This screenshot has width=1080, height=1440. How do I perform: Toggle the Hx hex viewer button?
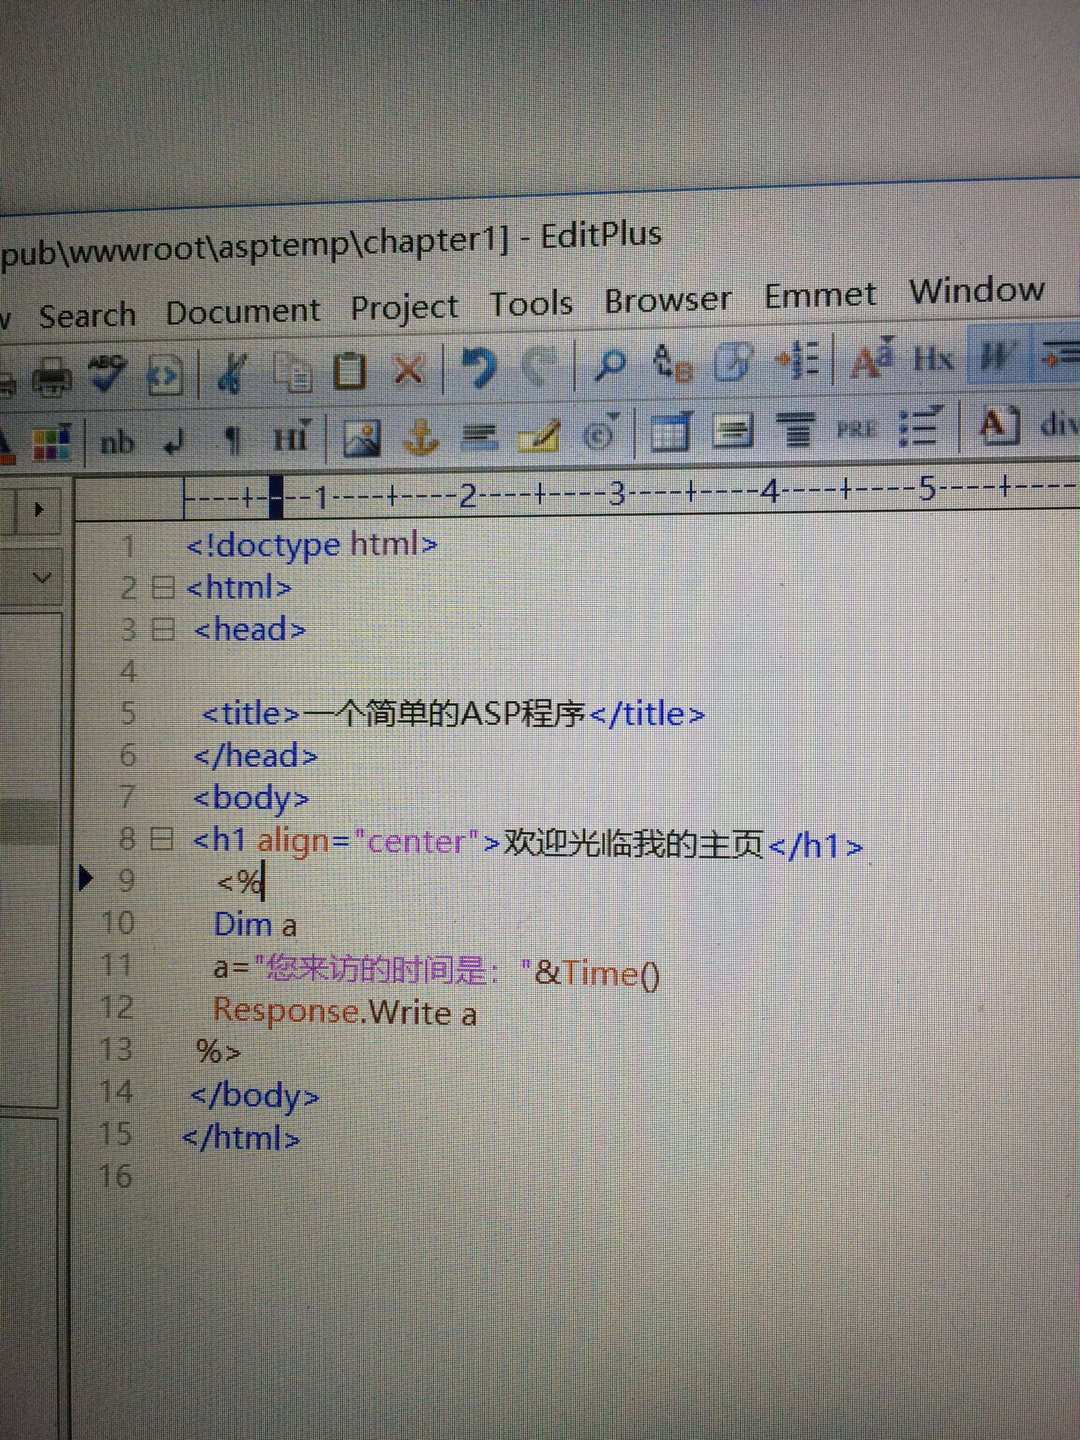click(x=934, y=358)
